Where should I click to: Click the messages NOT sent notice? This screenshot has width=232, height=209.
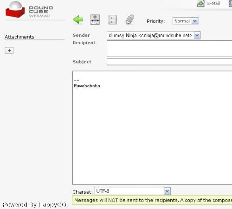click(152, 200)
